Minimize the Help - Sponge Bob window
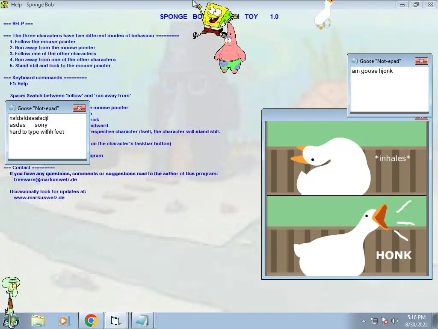 click(402, 4)
